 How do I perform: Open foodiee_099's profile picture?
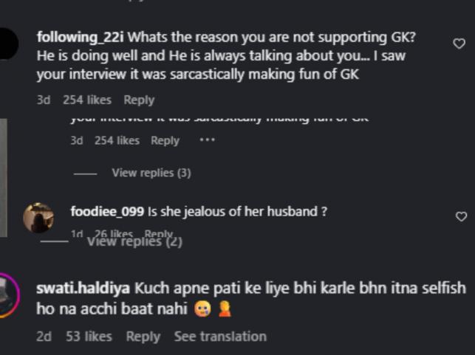tap(38, 218)
